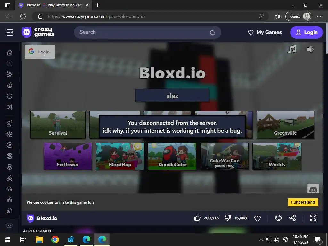Select the BloxdHop game mode
Image resolution: width=328 pixels, height=246 pixels.
pos(120,156)
